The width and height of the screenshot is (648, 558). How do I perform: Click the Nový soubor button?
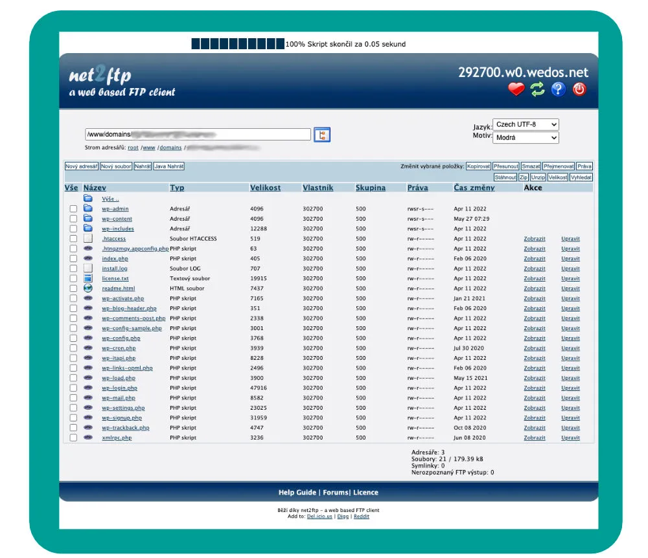(x=116, y=166)
